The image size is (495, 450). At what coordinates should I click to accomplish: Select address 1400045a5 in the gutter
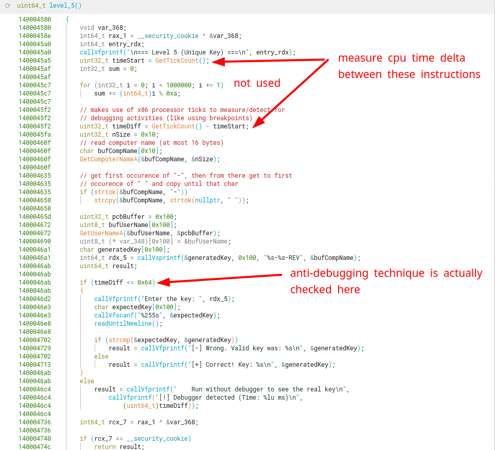pos(34,61)
